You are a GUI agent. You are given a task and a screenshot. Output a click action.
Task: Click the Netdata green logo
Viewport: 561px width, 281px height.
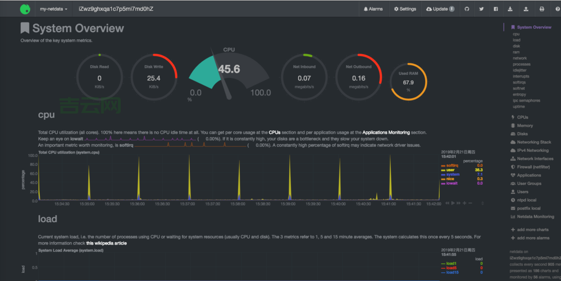[25, 9]
